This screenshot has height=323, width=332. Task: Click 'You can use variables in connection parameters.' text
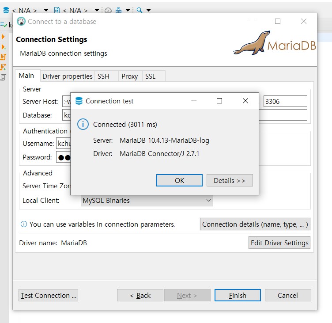coord(102,224)
